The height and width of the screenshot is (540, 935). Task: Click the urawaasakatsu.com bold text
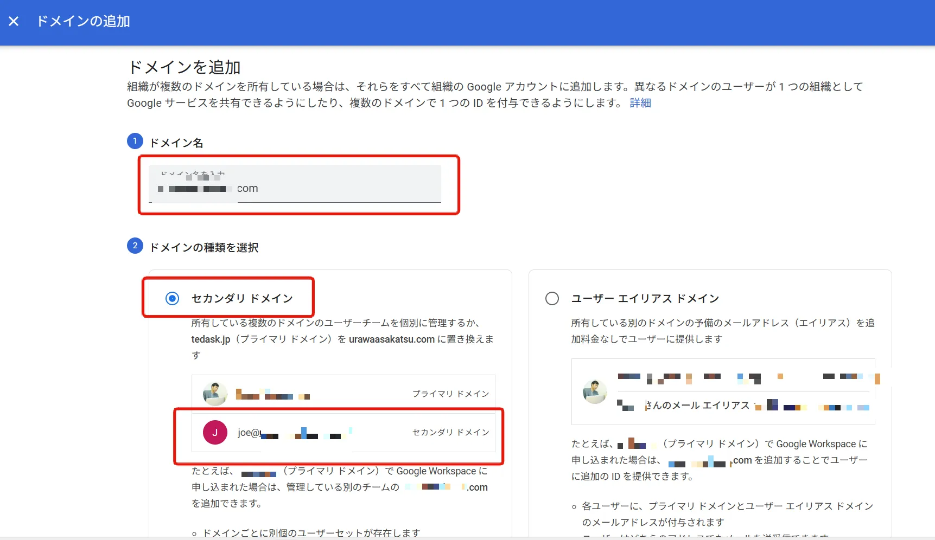[392, 339]
